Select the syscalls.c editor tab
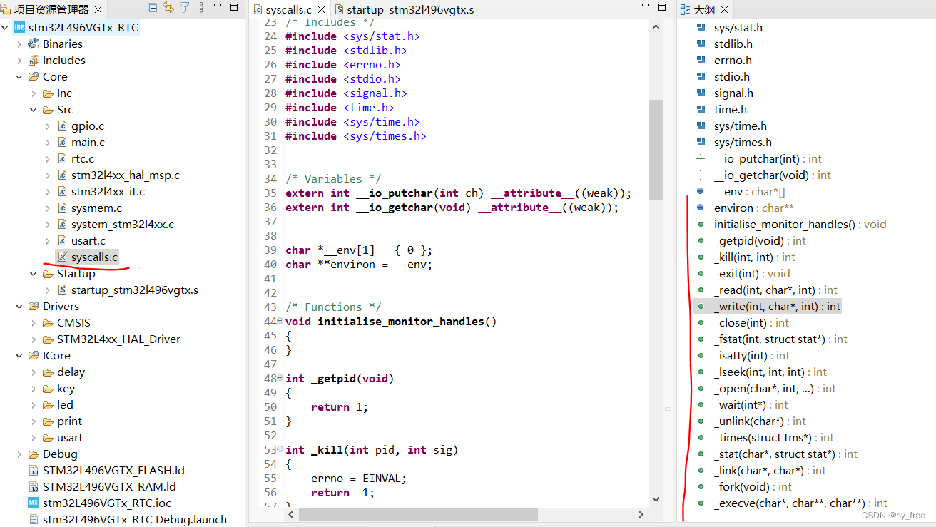 [288, 10]
